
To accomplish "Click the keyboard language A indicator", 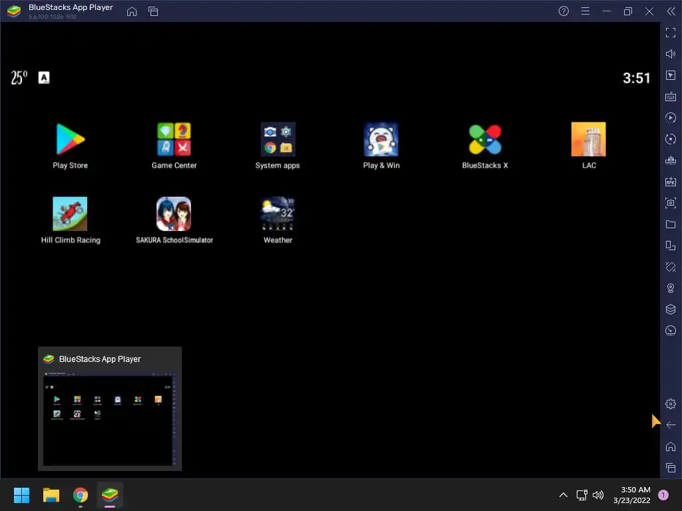I will [44, 78].
